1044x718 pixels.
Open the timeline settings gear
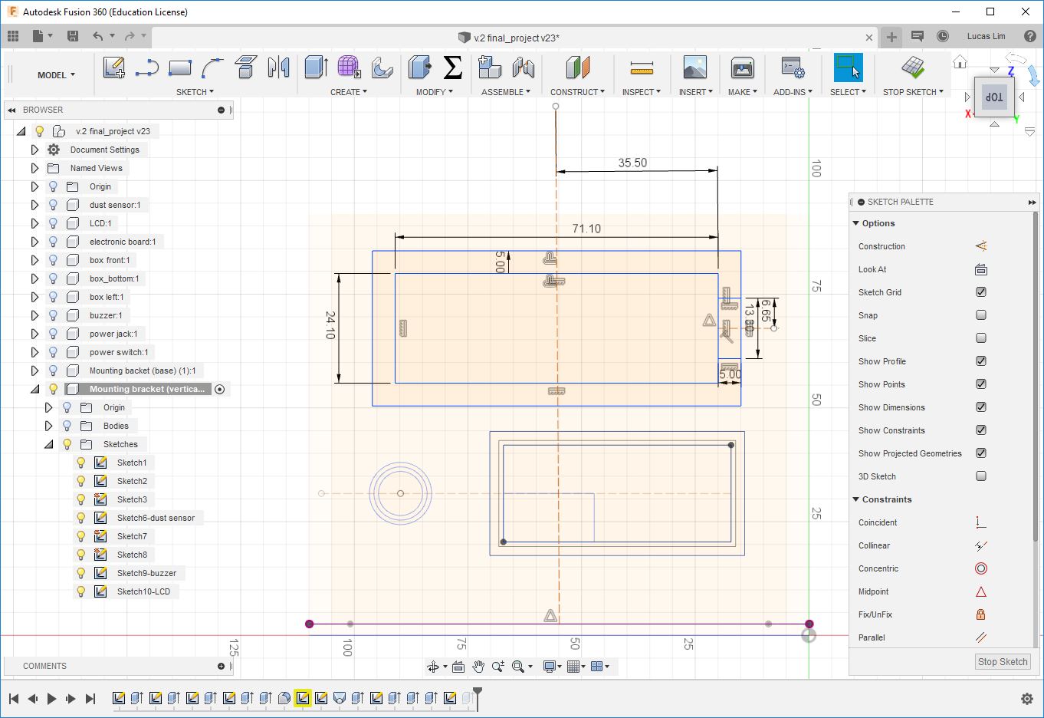(1027, 699)
